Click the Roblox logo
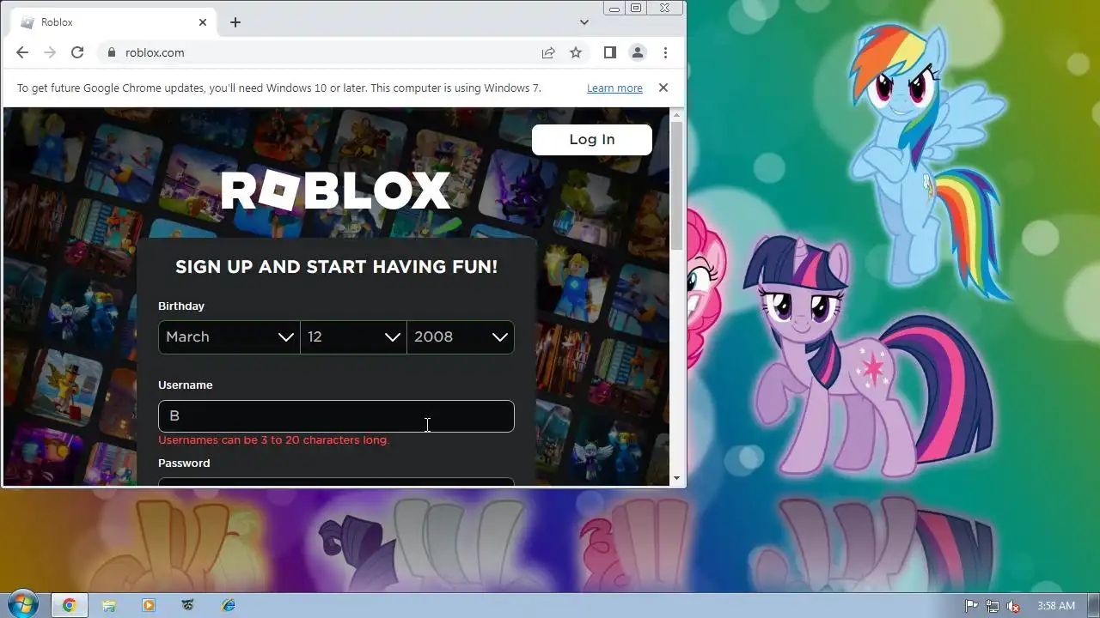Screen dimensions: 1100x618 point(336,191)
